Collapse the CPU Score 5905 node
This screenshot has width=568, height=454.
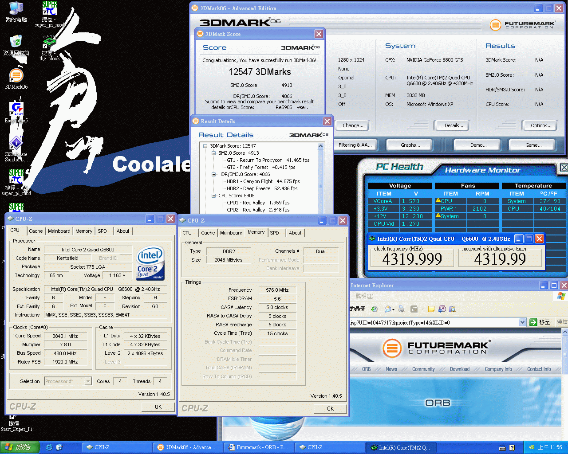[213, 196]
